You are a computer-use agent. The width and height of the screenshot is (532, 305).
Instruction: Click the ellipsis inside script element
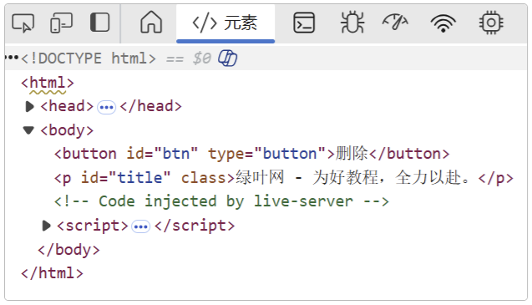141,226
